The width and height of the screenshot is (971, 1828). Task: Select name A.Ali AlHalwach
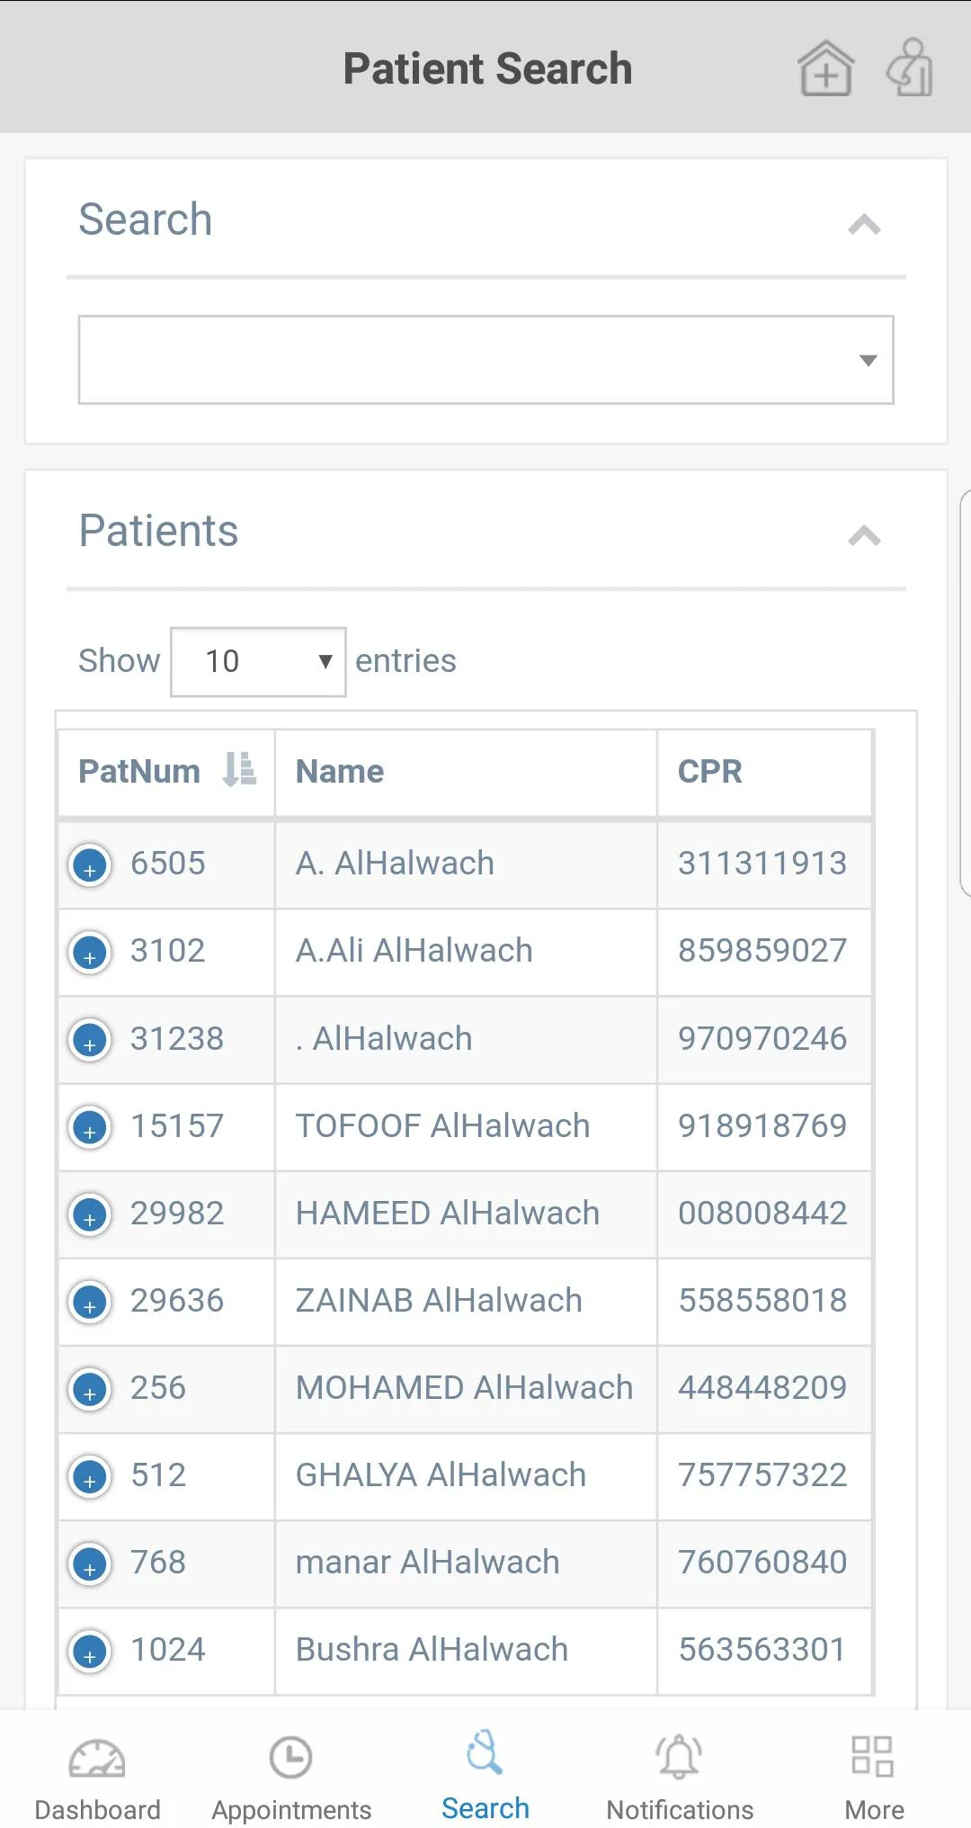tap(414, 951)
